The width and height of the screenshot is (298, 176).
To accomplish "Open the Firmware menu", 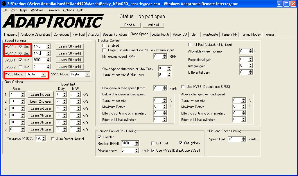I will 53,10.
